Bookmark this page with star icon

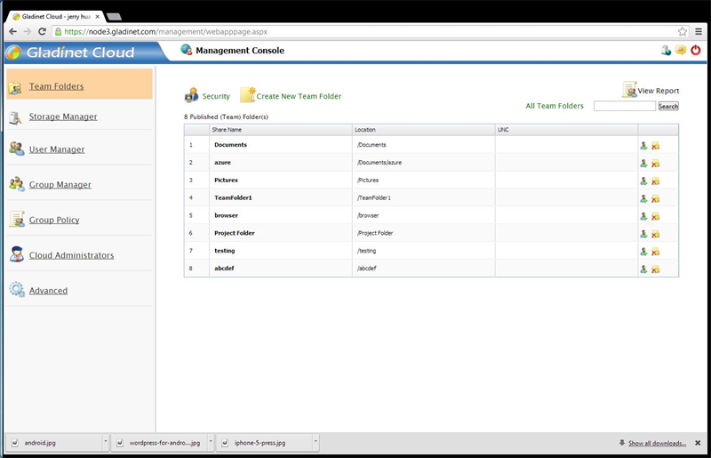[x=682, y=32]
